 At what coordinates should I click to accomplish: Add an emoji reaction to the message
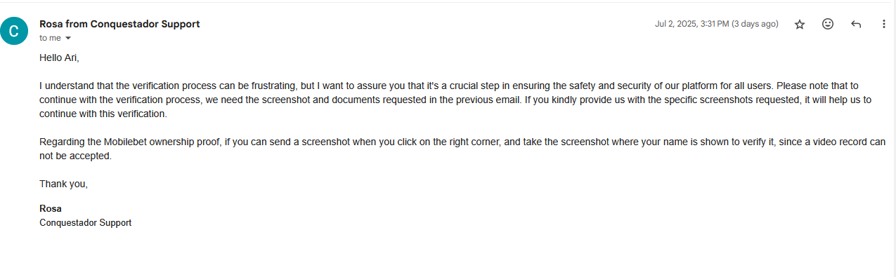828,24
